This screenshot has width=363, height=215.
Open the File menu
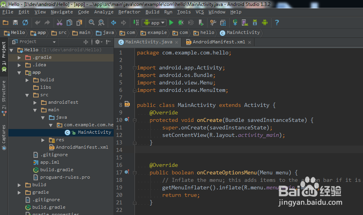click(7, 12)
